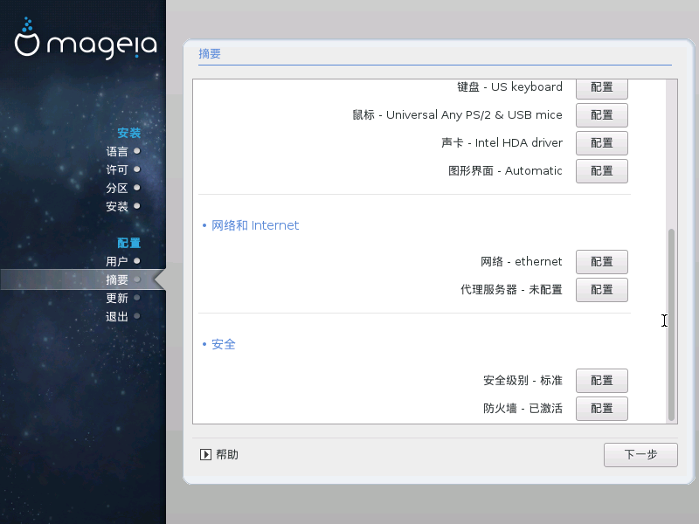Click the bullet dot next to 分区
699x524 pixels.
pos(137,188)
